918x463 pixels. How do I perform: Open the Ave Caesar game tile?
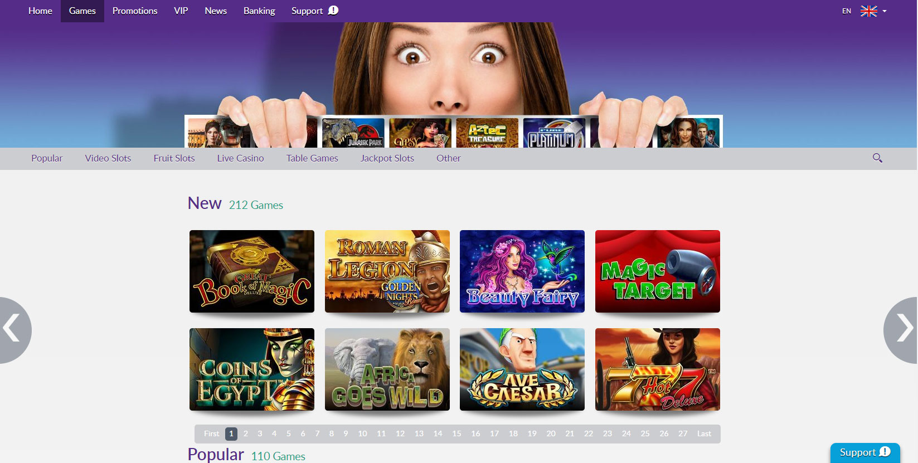pyautogui.click(x=522, y=369)
